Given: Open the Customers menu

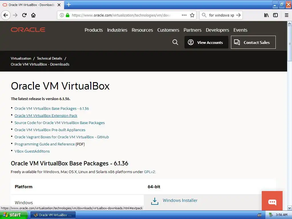Looking at the screenshot, I should pyautogui.click(x=168, y=30).
